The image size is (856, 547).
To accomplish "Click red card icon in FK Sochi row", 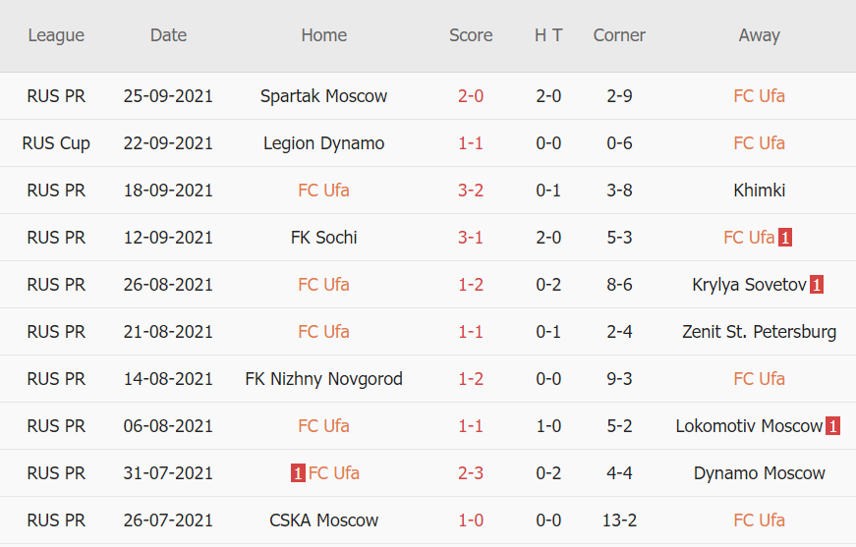I will [x=785, y=238].
